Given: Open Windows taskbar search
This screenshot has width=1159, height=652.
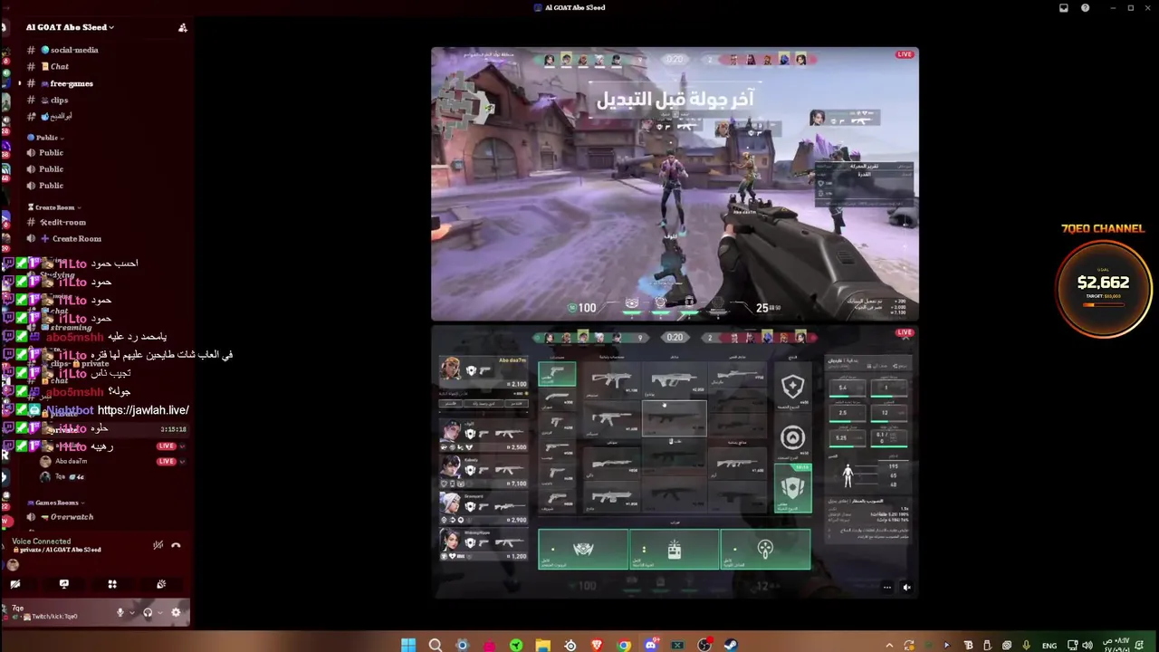Looking at the screenshot, I should point(436,645).
